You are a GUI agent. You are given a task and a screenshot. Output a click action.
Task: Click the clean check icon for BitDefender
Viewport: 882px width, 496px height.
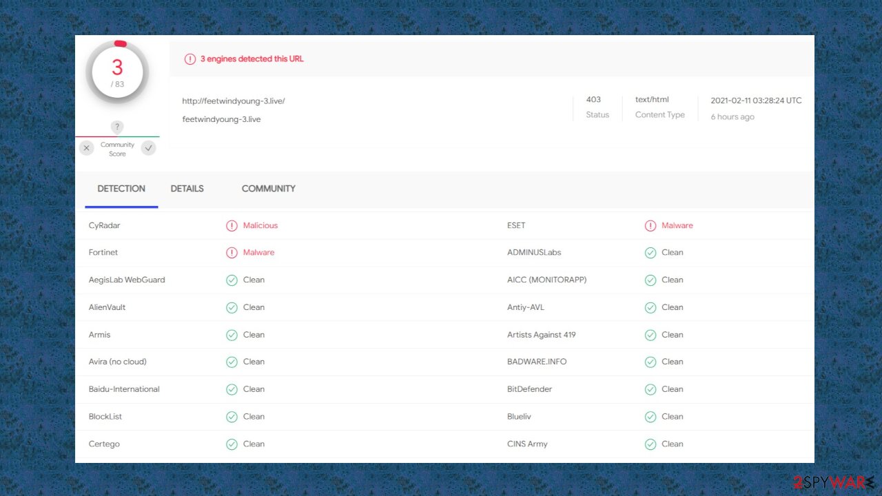(650, 390)
